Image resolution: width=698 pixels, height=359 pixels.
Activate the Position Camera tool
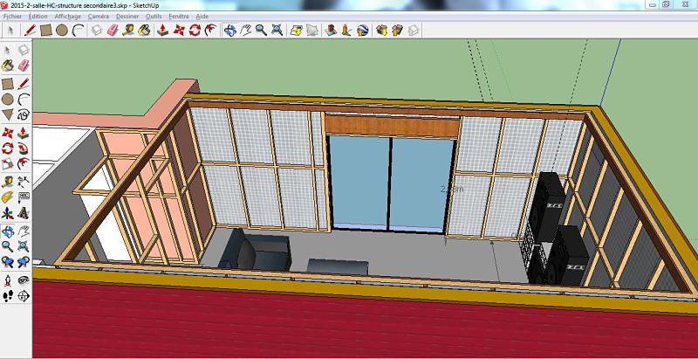8,280
